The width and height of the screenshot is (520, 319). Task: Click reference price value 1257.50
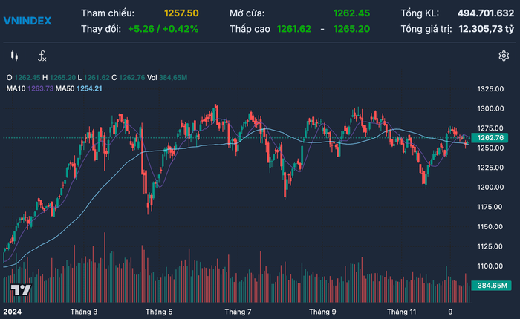tap(181, 13)
